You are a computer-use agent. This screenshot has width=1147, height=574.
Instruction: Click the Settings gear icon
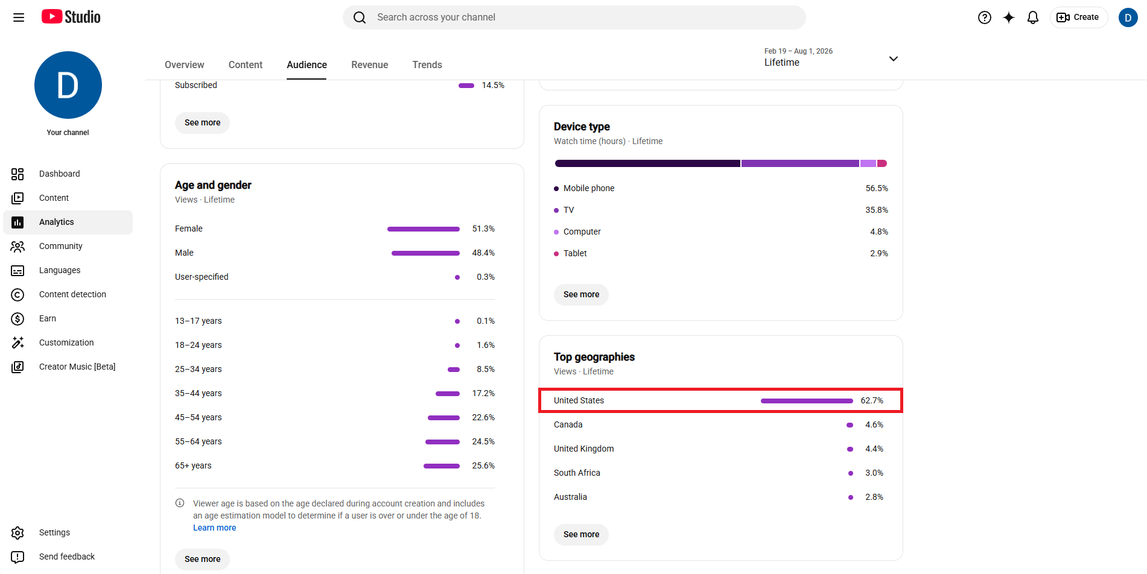coord(17,532)
